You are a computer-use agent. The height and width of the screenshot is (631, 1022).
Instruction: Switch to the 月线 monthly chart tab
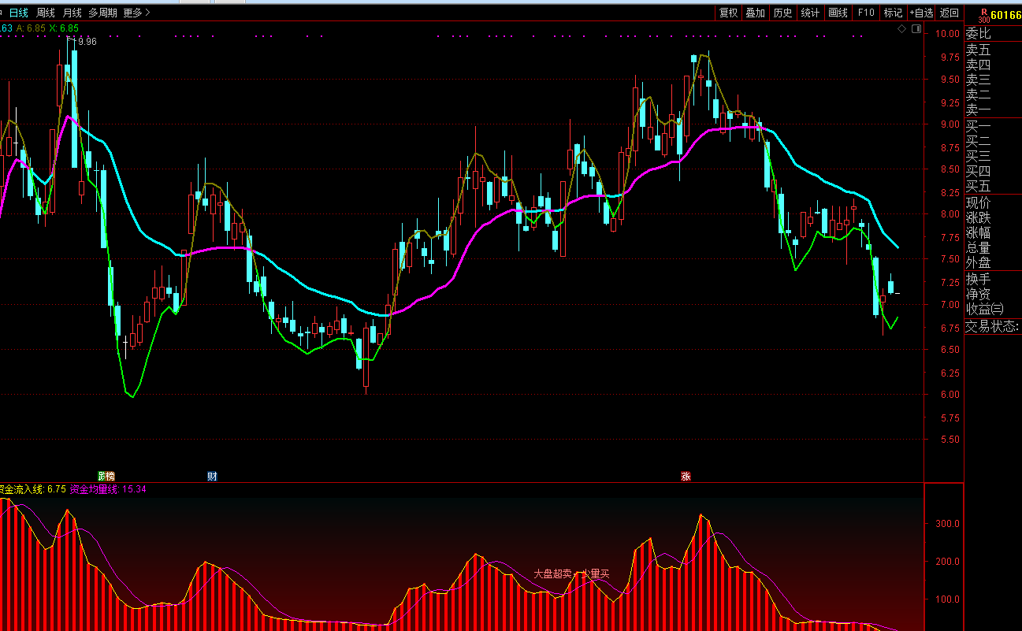[72, 13]
